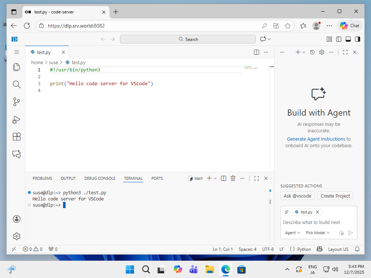The height and width of the screenshot is (278, 371).
Task: Start a new chat with plus icon
Action: click(x=298, y=52)
